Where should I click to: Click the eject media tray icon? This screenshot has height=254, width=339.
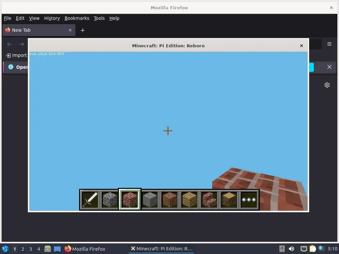282,249
